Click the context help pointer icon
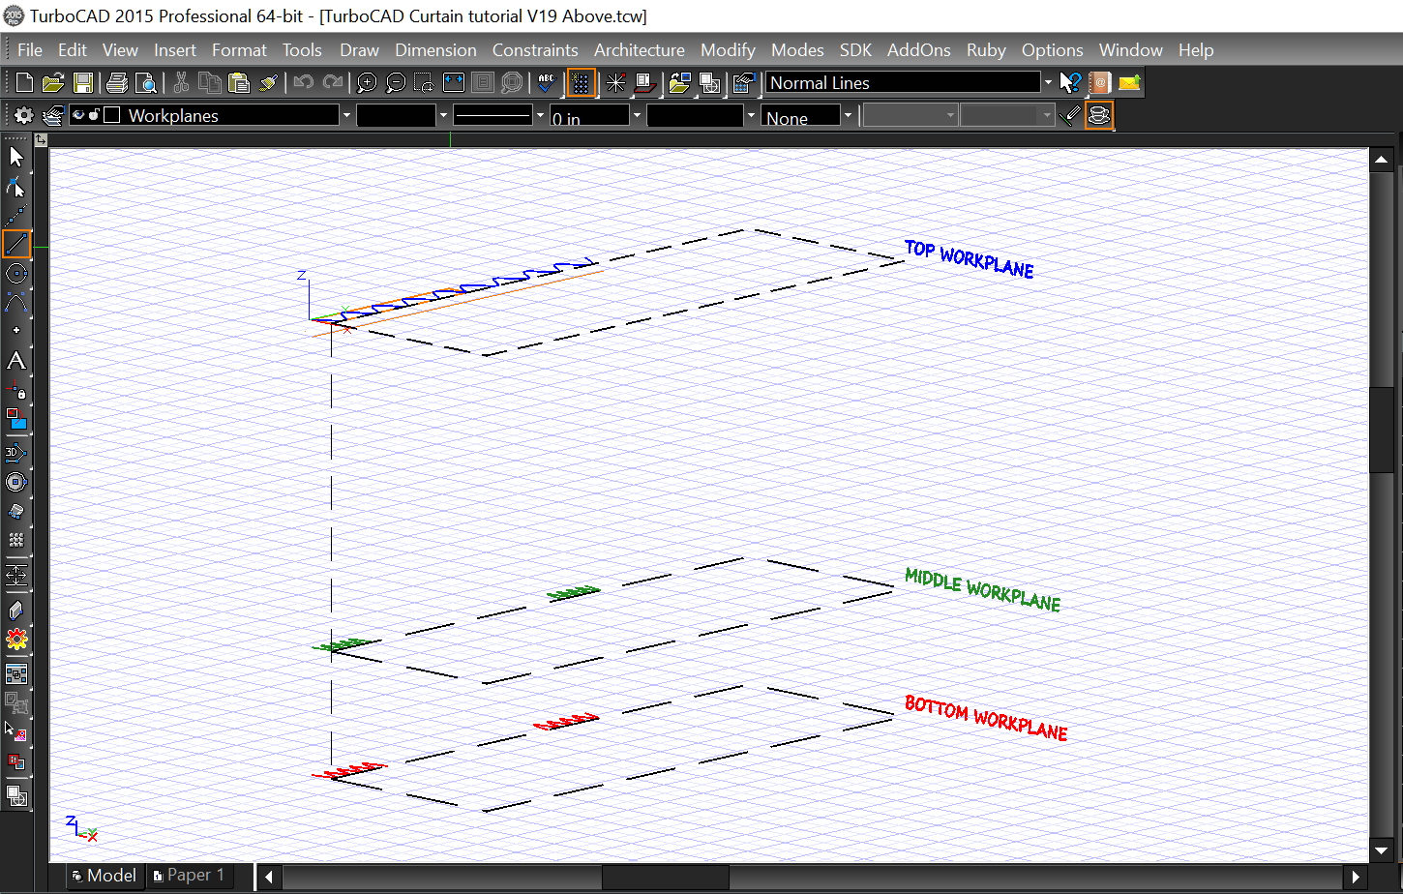Image resolution: width=1403 pixels, height=894 pixels. pos(1070,83)
